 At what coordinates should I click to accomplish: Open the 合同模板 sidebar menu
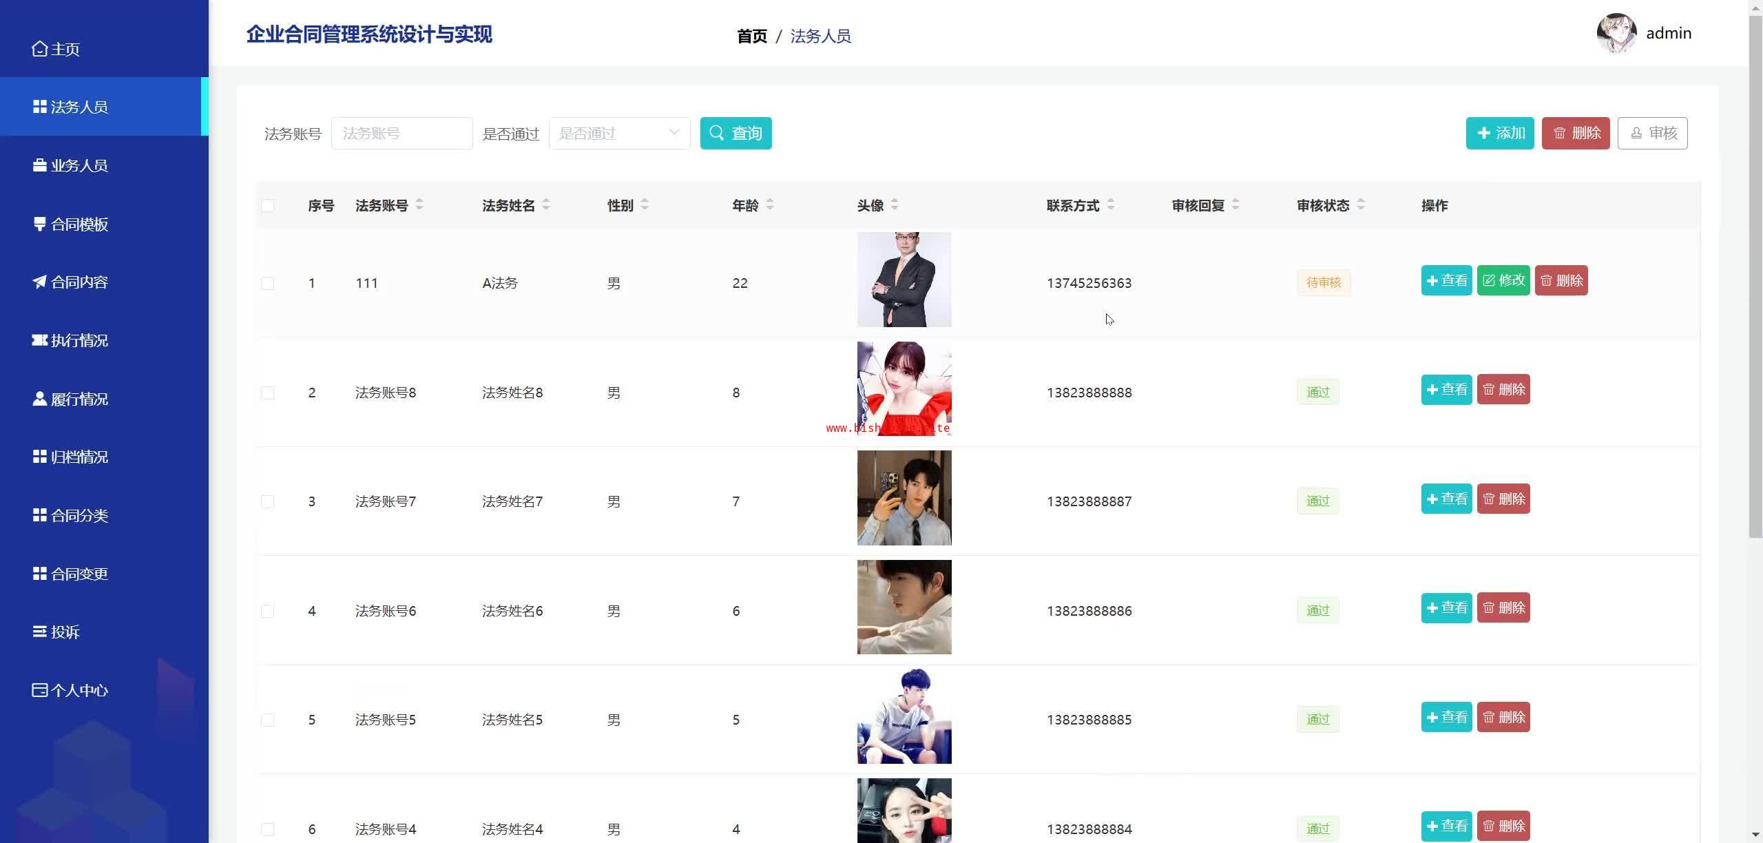pyautogui.click(x=79, y=224)
